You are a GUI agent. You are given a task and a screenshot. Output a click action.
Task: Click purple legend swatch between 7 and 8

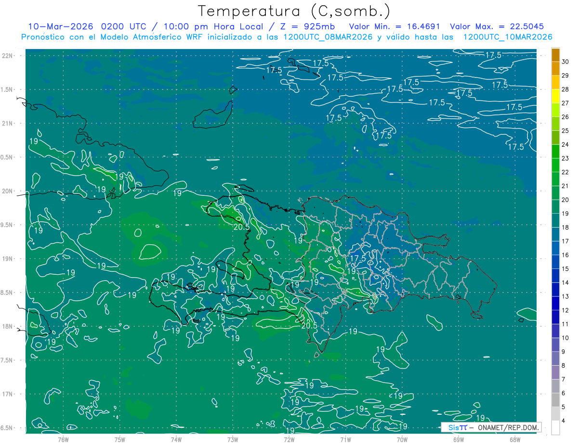point(555,372)
